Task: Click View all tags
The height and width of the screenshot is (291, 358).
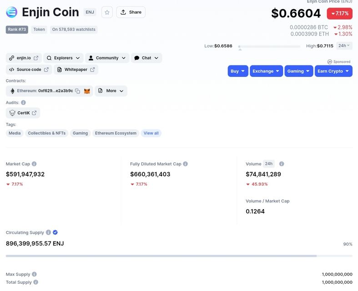Action: pos(151,133)
